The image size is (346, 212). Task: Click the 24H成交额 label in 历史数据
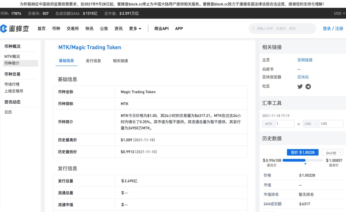pyautogui.click(x=272, y=204)
